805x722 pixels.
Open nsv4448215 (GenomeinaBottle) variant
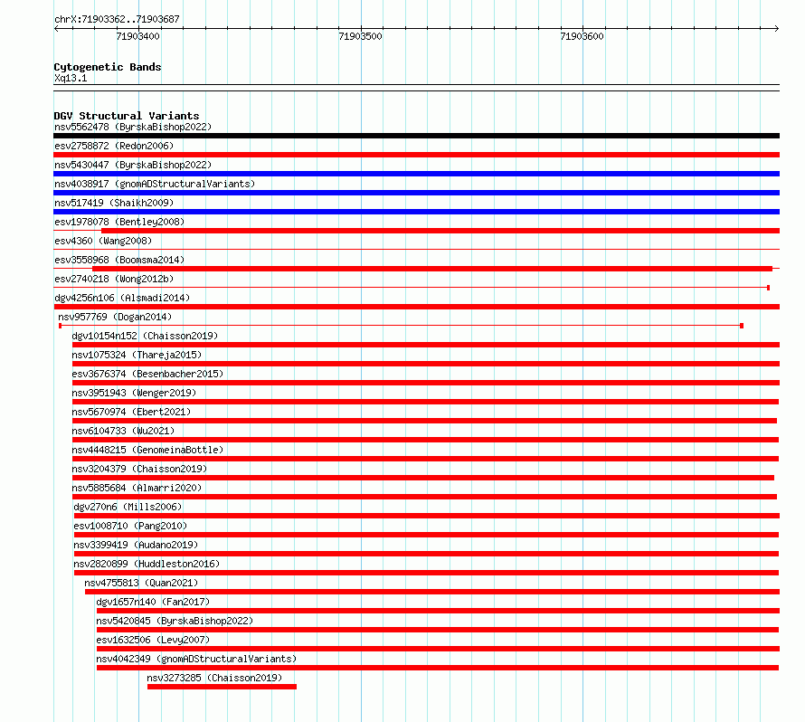[147, 450]
